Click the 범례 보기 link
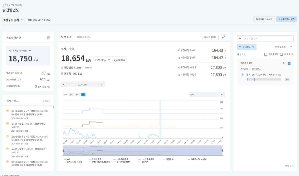299x176 pixels. point(289,166)
